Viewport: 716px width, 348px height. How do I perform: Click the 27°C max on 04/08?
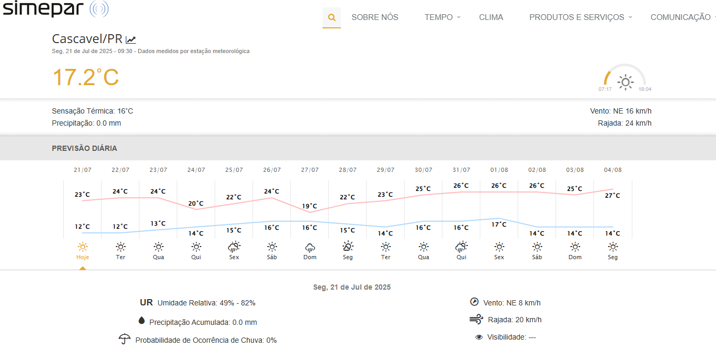pyautogui.click(x=613, y=196)
